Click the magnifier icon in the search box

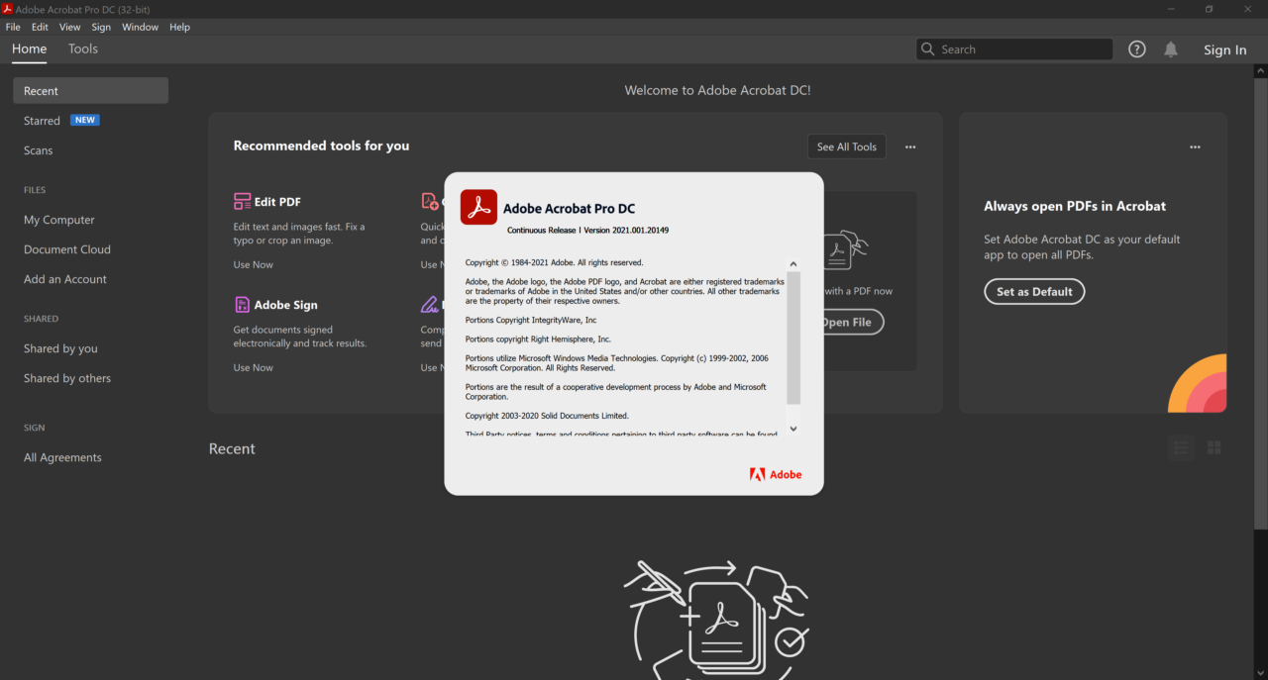point(928,49)
